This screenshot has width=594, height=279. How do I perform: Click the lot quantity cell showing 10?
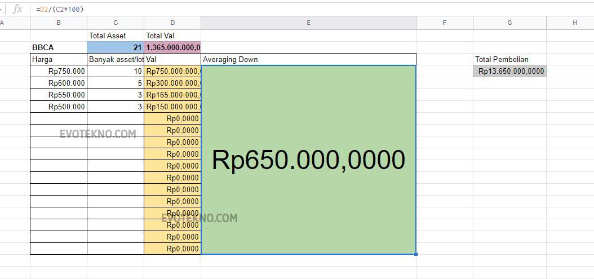tap(116, 71)
